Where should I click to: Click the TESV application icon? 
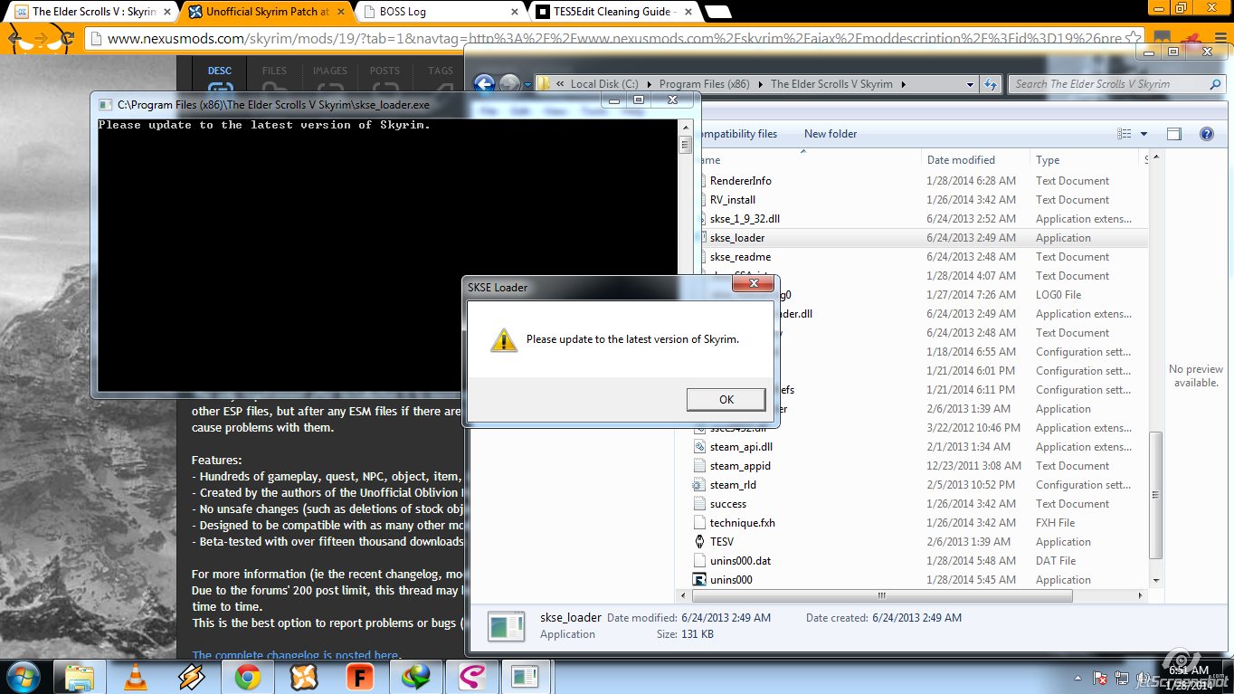click(700, 542)
